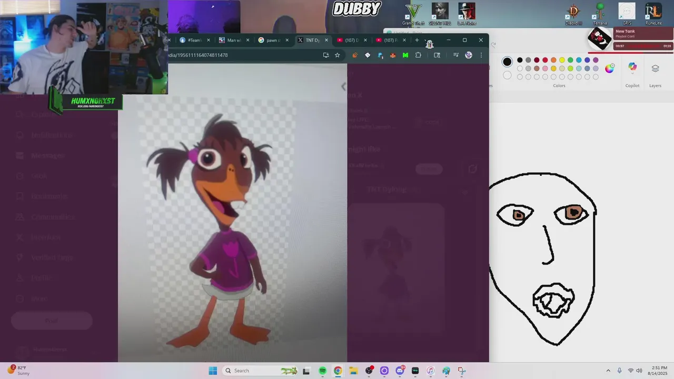
Task: Open OBS Studio from the taskbar
Action: click(369, 371)
